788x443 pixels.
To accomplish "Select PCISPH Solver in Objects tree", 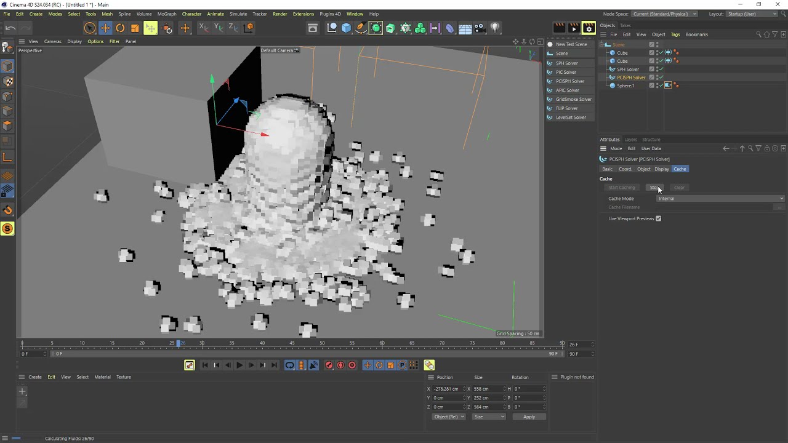I will (x=631, y=78).
